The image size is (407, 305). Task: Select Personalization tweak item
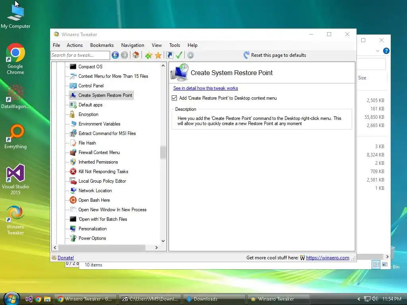[93, 229]
